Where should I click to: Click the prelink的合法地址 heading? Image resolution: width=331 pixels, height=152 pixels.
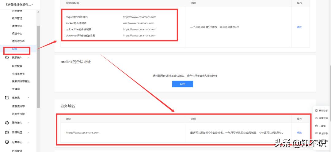pos(76,62)
